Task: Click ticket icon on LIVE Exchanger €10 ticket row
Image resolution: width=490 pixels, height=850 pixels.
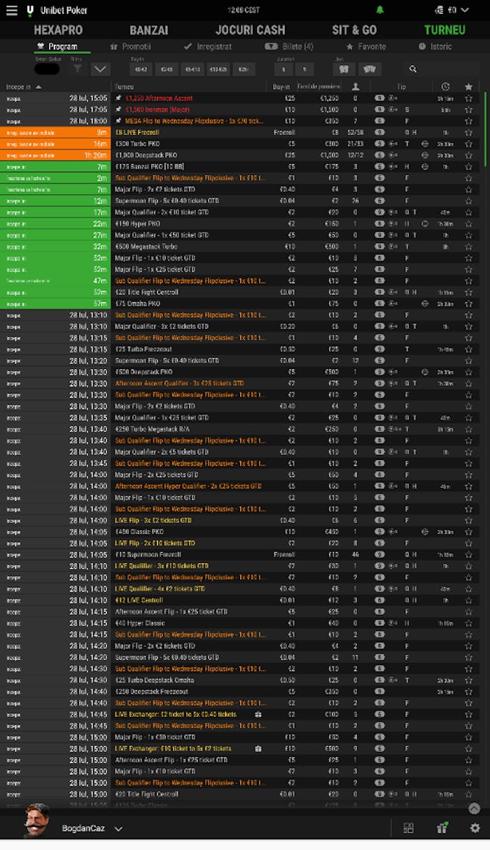Action: pos(258,748)
